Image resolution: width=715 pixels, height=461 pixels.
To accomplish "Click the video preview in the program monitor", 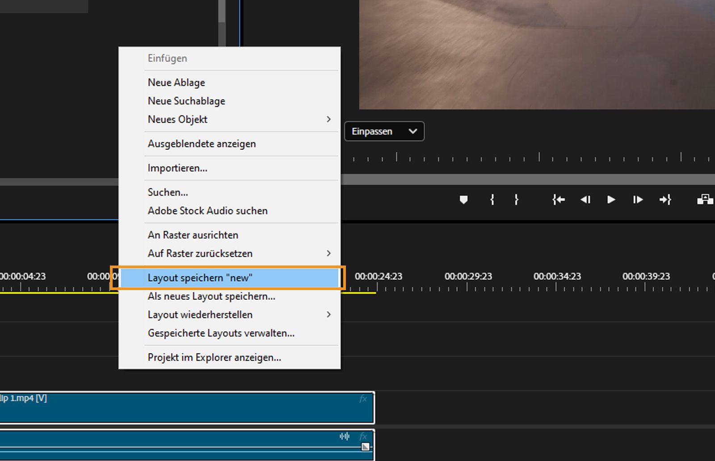I will [537, 54].
